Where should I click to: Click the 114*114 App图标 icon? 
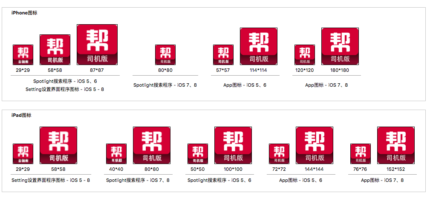(x=258, y=46)
